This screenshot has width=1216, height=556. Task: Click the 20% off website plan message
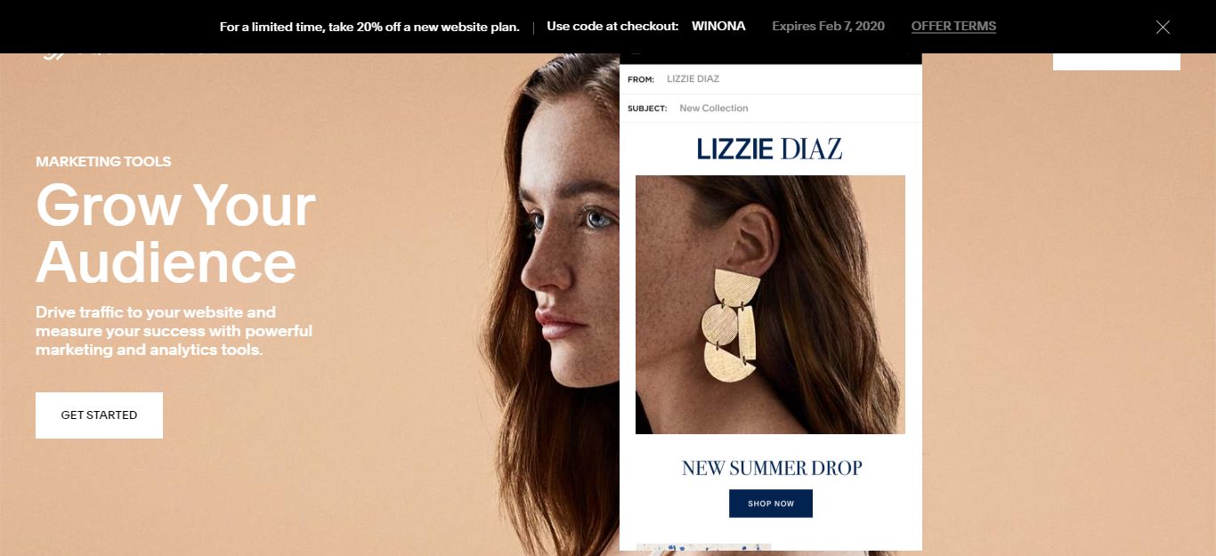coord(369,26)
